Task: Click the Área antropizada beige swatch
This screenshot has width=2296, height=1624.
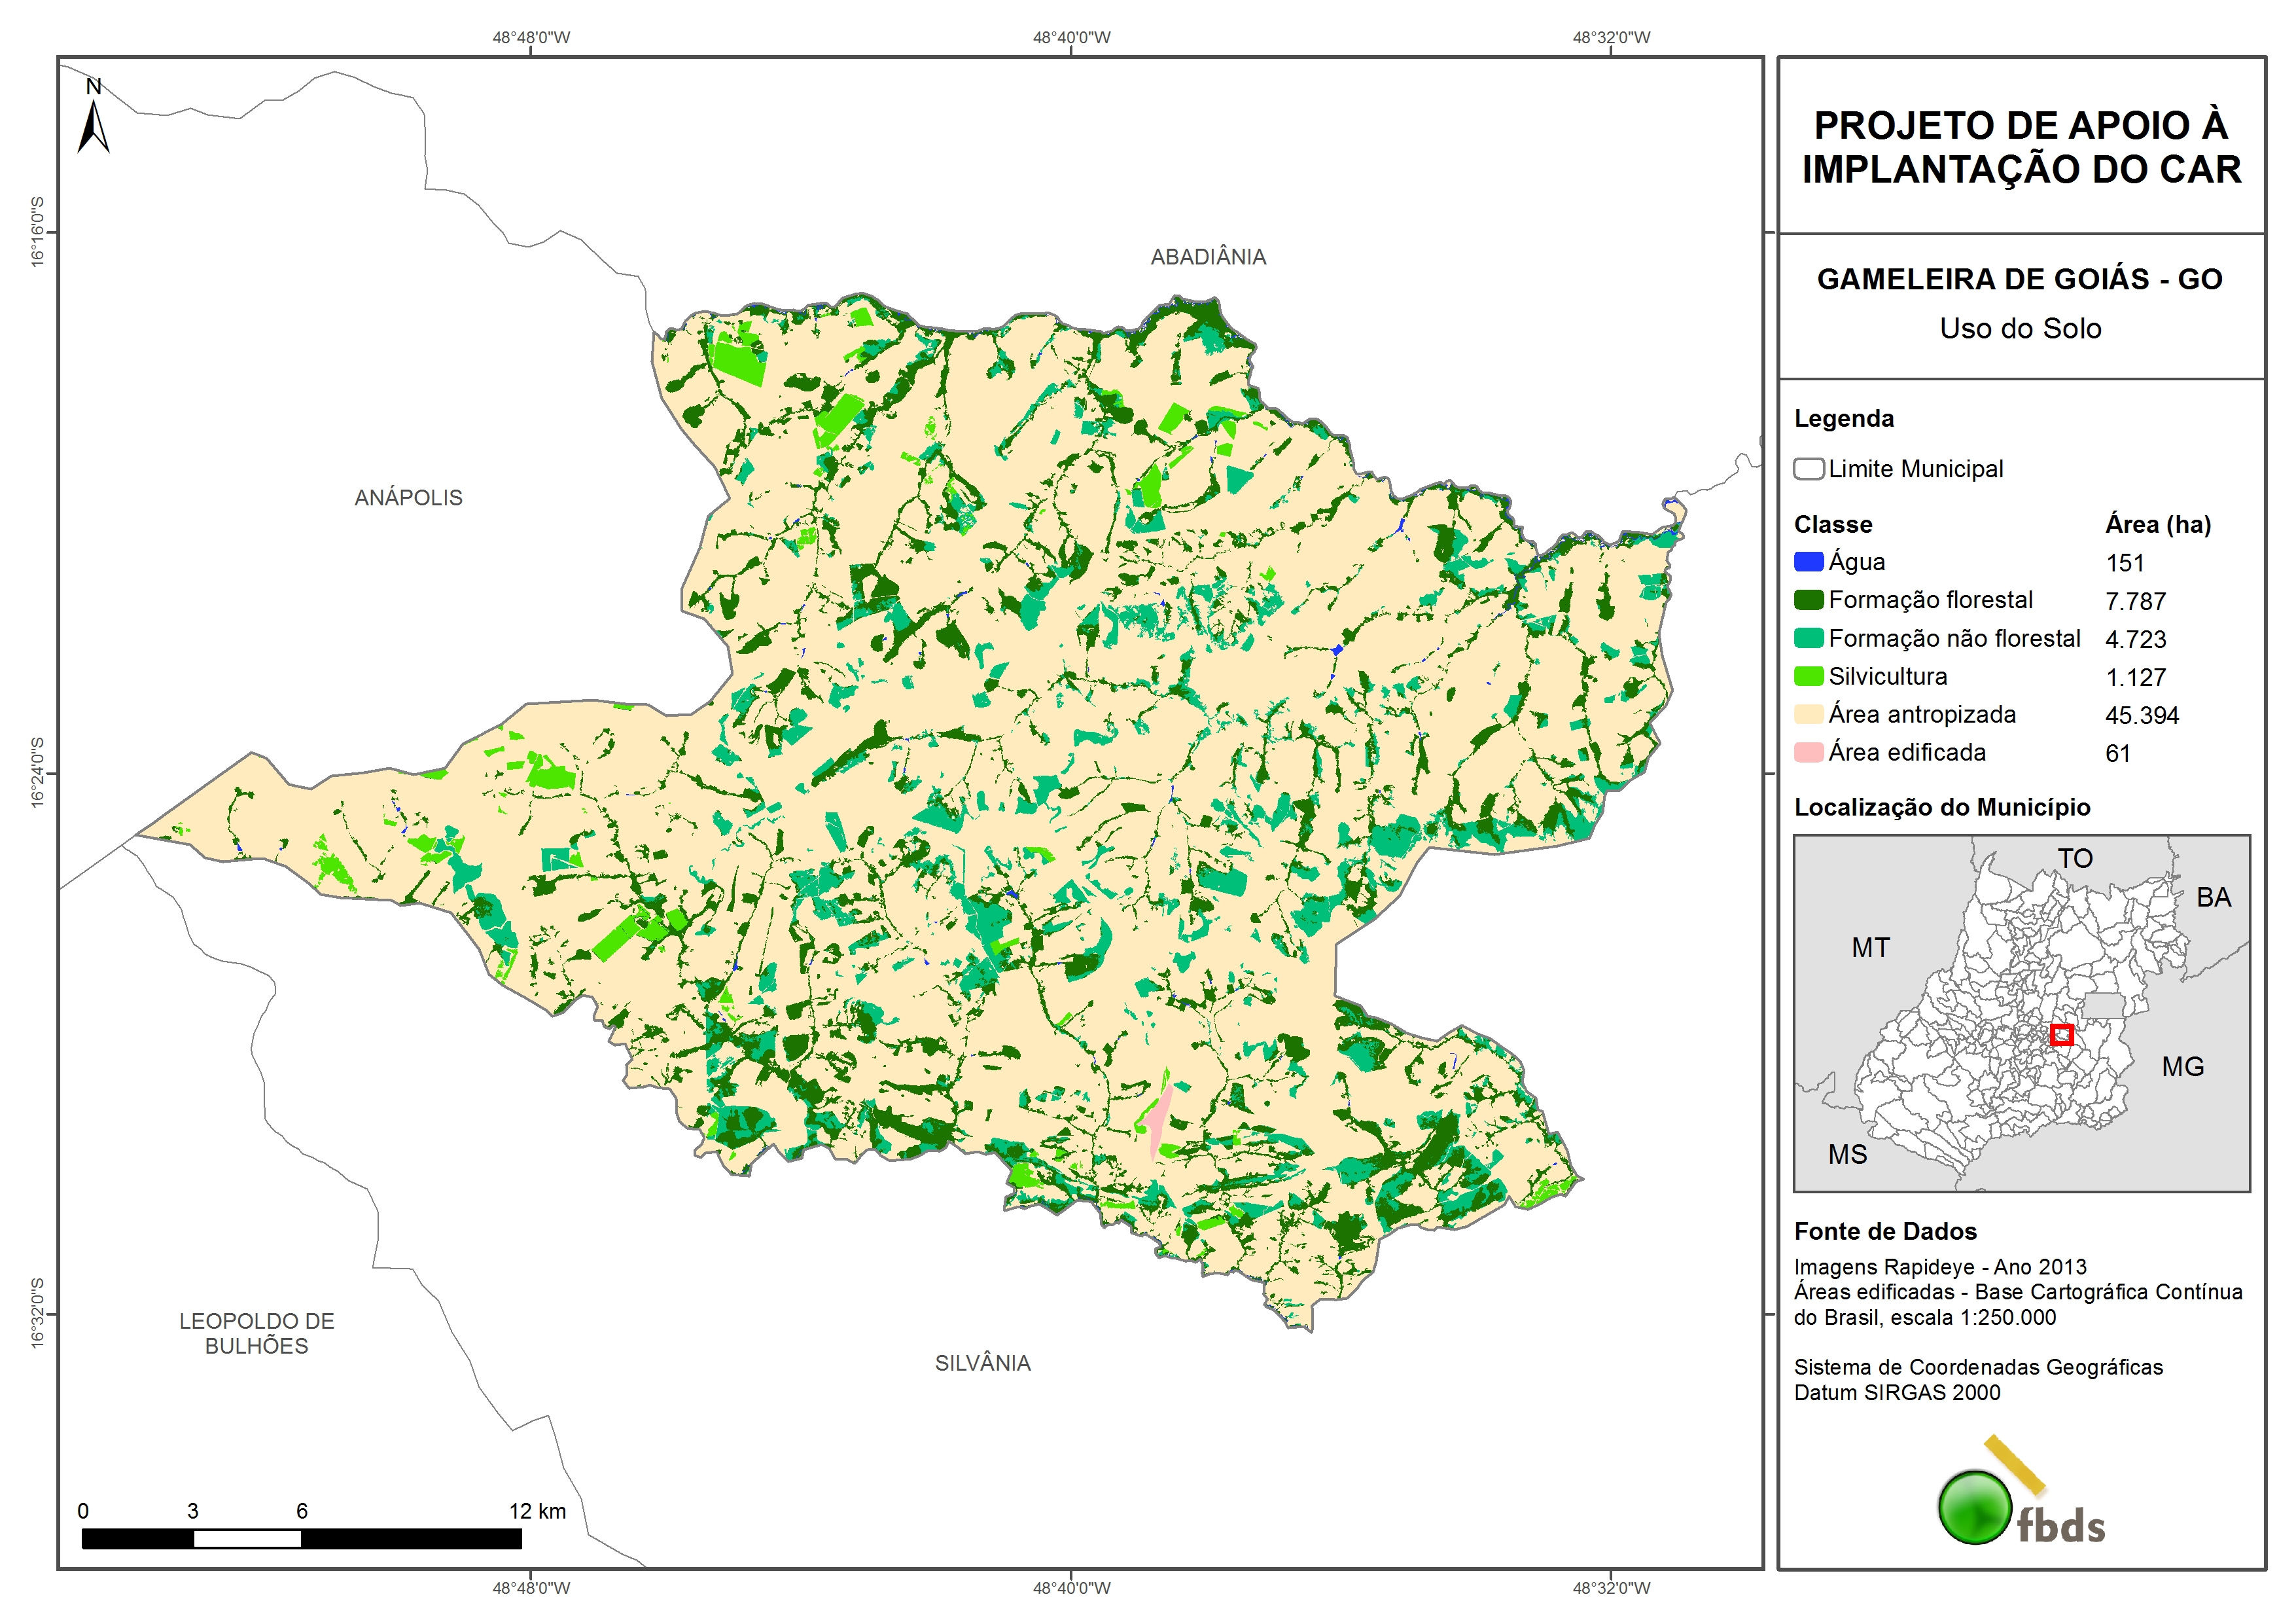Action: click(1808, 714)
